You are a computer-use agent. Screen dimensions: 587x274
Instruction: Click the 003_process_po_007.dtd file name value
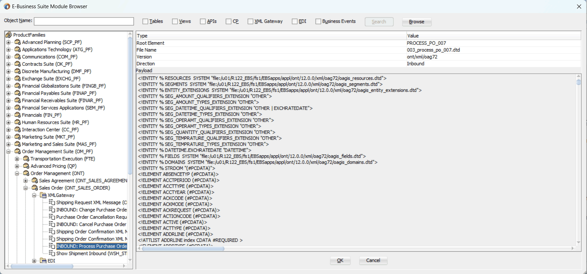tap(433, 50)
